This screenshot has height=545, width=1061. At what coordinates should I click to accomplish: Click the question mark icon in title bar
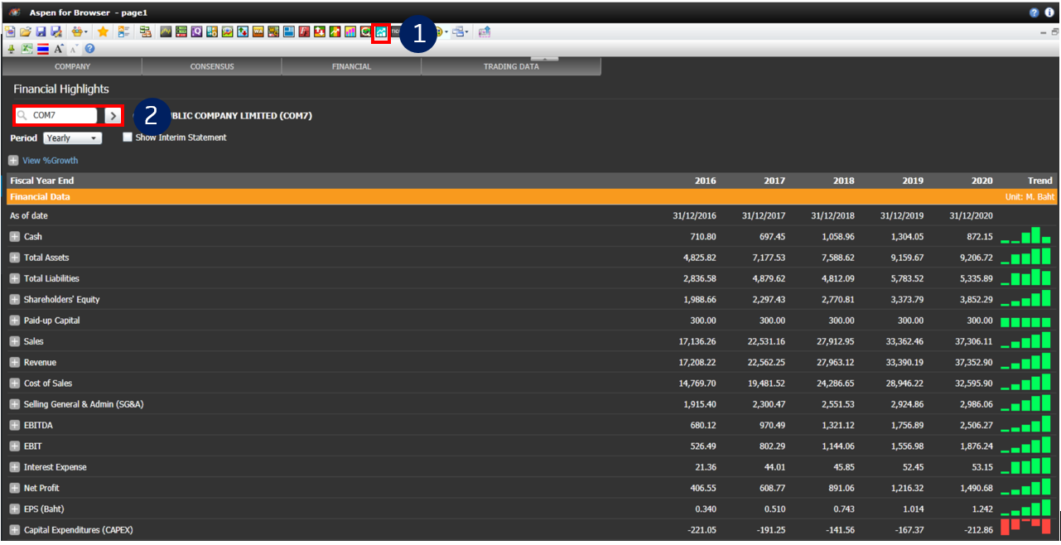pos(1034,12)
